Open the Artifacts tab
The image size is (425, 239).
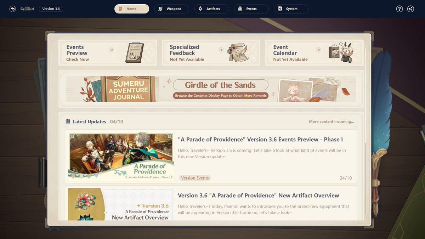coord(211,9)
